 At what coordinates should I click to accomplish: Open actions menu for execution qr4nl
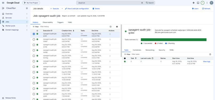click(x=110, y=34)
